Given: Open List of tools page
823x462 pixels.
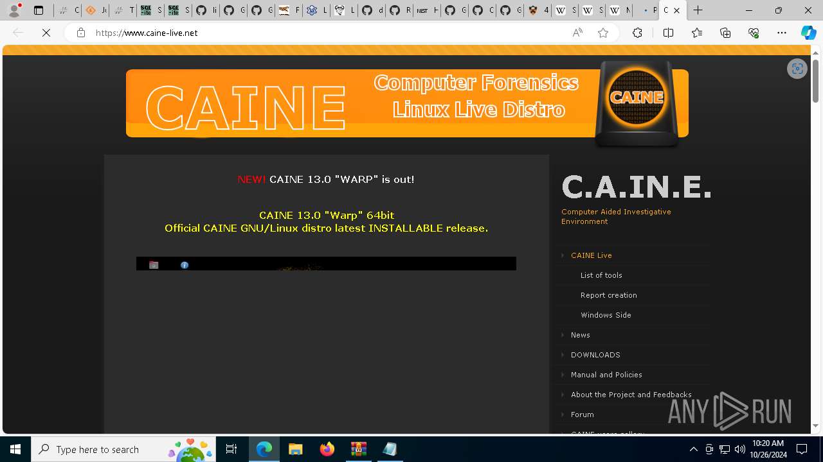Looking at the screenshot, I should point(601,275).
